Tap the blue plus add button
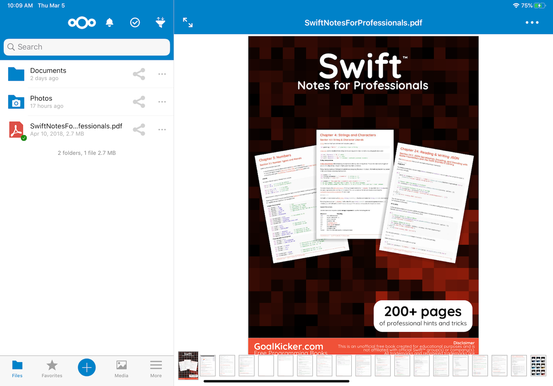Viewport: 553px width, 386px height. pyautogui.click(x=87, y=368)
